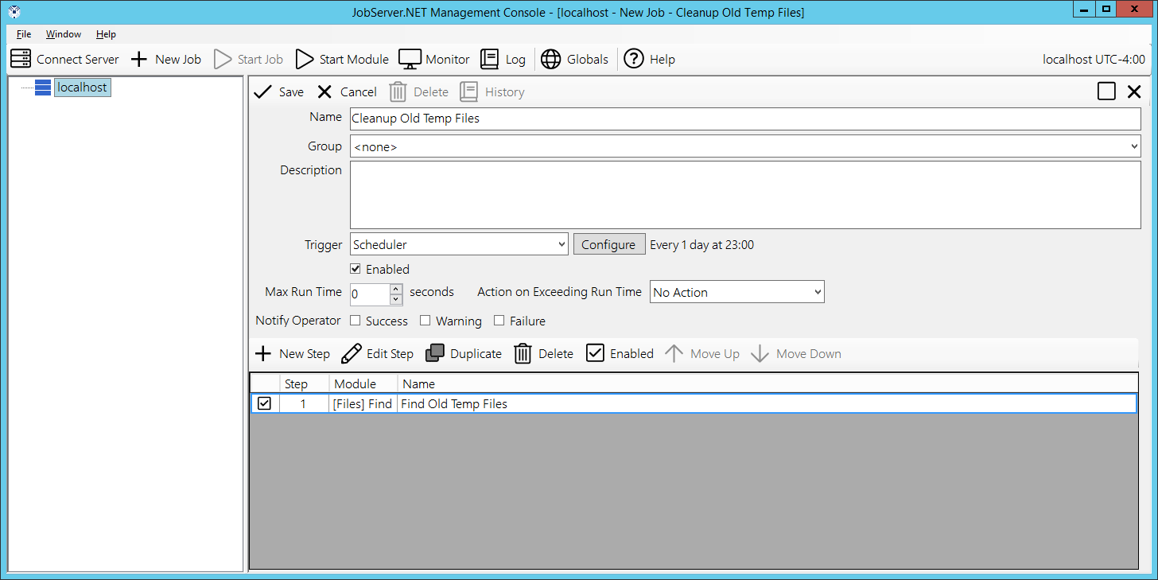
Task: Open the Start Module tool
Action: (x=305, y=59)
